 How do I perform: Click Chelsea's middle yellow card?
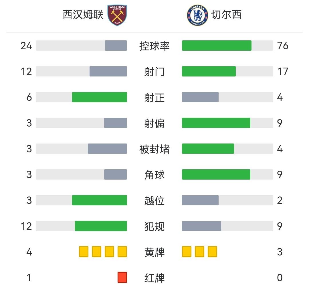[199, 251]
